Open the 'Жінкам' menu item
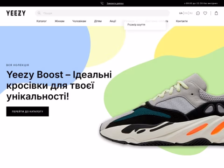Image resolution: width=224 pixels, height=168 pixels. pos(59,21)
